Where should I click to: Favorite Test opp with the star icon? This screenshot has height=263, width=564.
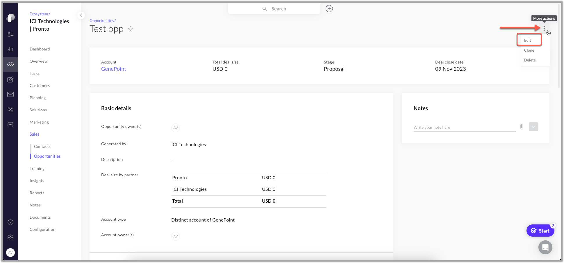tap(131, 29)
